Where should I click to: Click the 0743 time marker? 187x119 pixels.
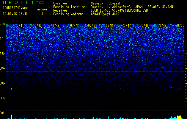[x=56, y=26]
